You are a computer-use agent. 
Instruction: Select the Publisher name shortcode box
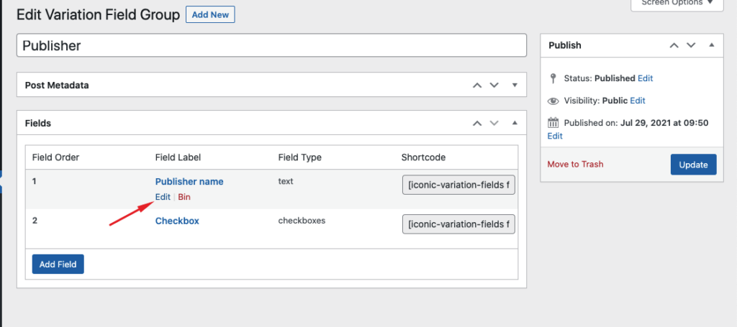pos(458,185)
